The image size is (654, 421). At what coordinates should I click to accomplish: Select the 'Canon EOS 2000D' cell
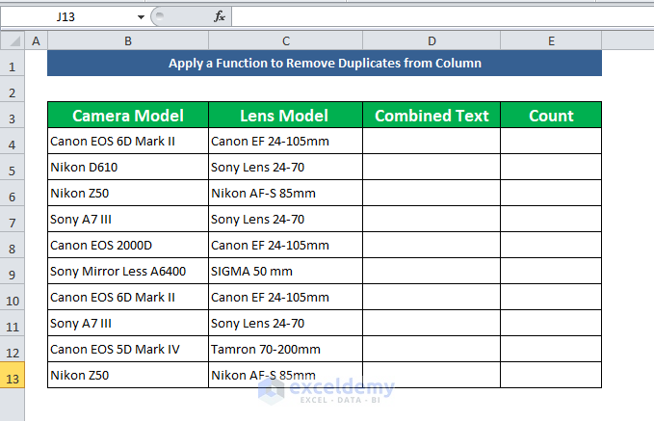[x=128, y=245]
